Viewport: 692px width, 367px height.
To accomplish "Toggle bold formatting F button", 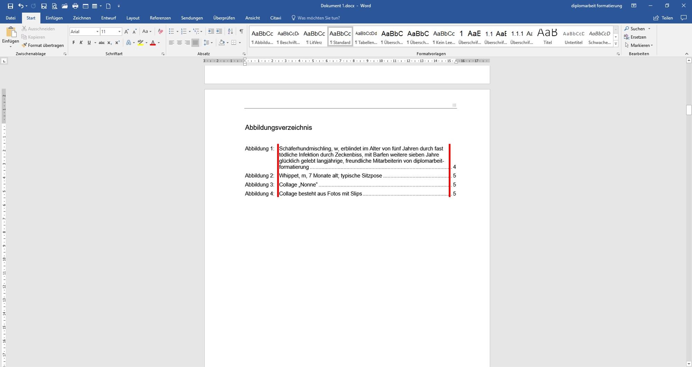I will tap(73, 43).
